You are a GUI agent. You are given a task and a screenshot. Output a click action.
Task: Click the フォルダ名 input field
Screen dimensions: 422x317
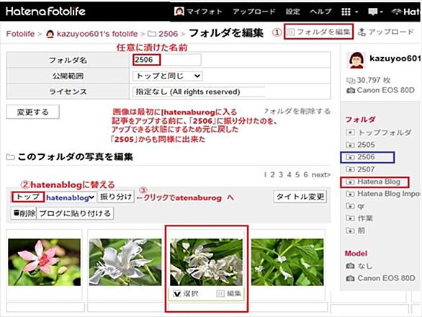point(167,60)
